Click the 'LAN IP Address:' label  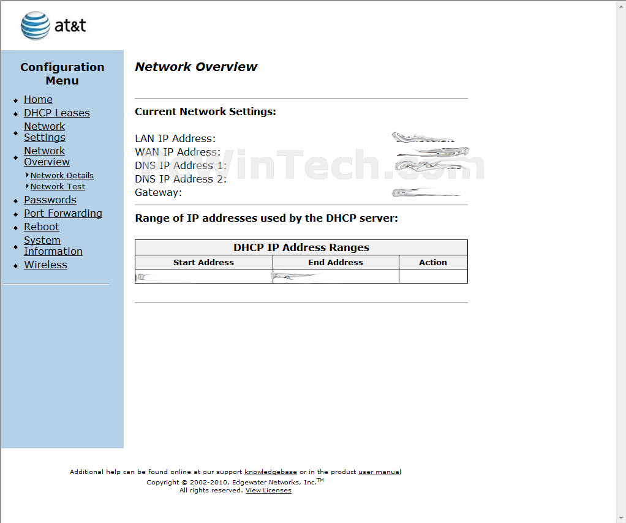tap(175, 138)
